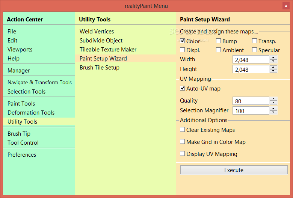This screenshot has width=293, height=198.
Task: Run the wizard with Execute button
Action: pyautogui.click(x=234, y=170)
